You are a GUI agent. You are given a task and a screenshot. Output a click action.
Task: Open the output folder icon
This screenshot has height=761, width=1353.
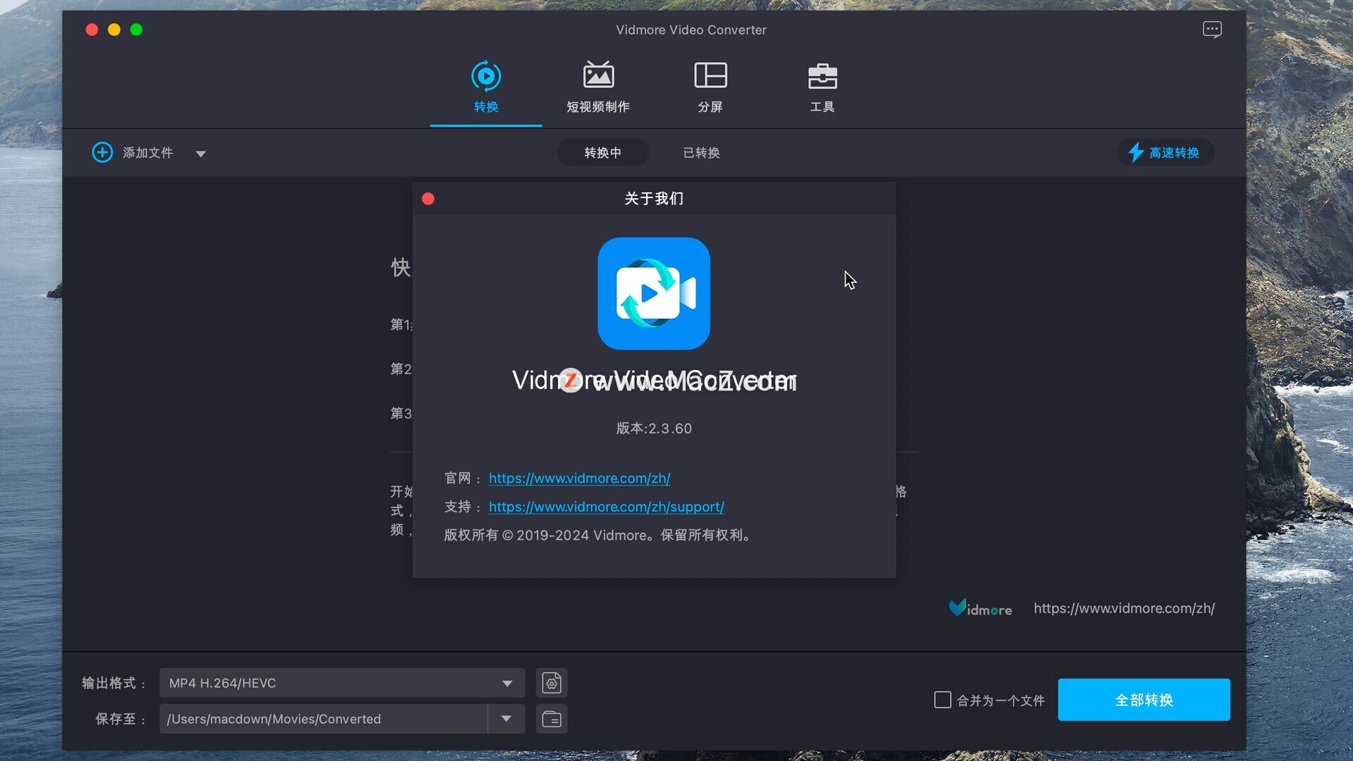pyautogui.click(x=552, y=719)
